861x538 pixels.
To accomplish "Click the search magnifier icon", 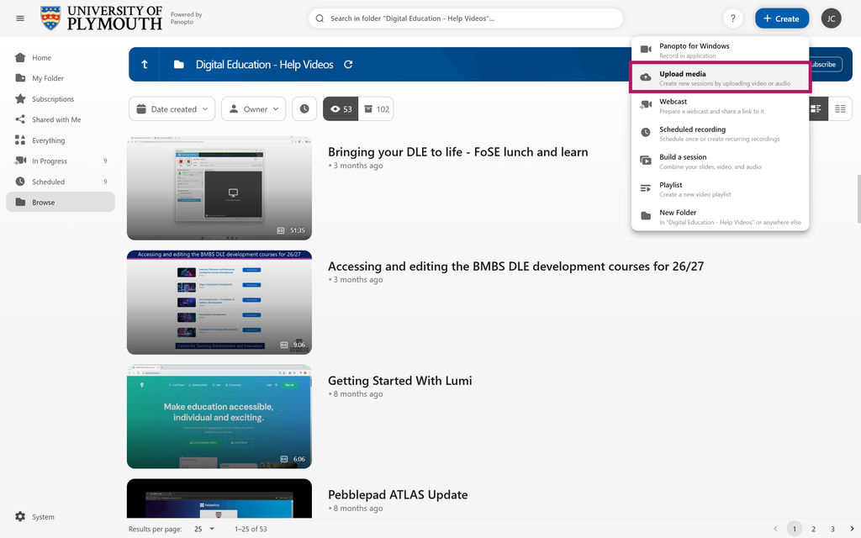I will click(320, 18).
